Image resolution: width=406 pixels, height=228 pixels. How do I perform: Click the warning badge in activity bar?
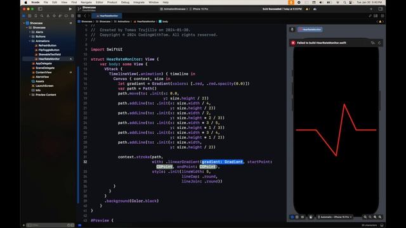coord(308,9)
